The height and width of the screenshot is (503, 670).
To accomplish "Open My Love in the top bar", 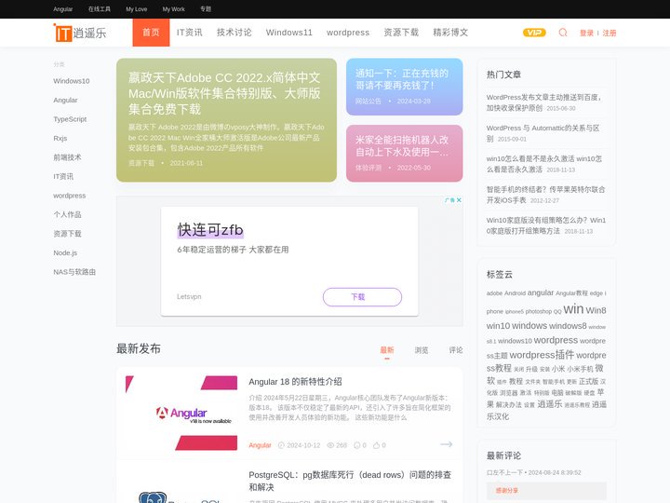I will (136, 9).
